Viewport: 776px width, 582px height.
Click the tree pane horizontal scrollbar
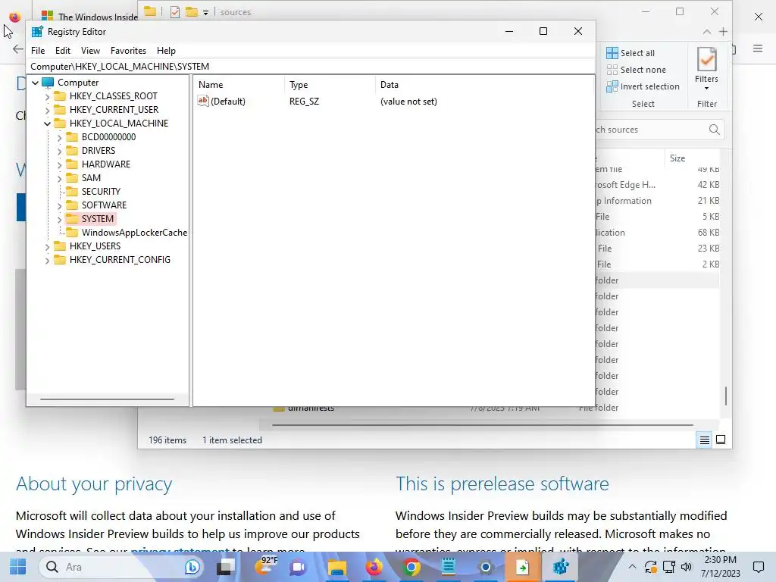point(107,399)
